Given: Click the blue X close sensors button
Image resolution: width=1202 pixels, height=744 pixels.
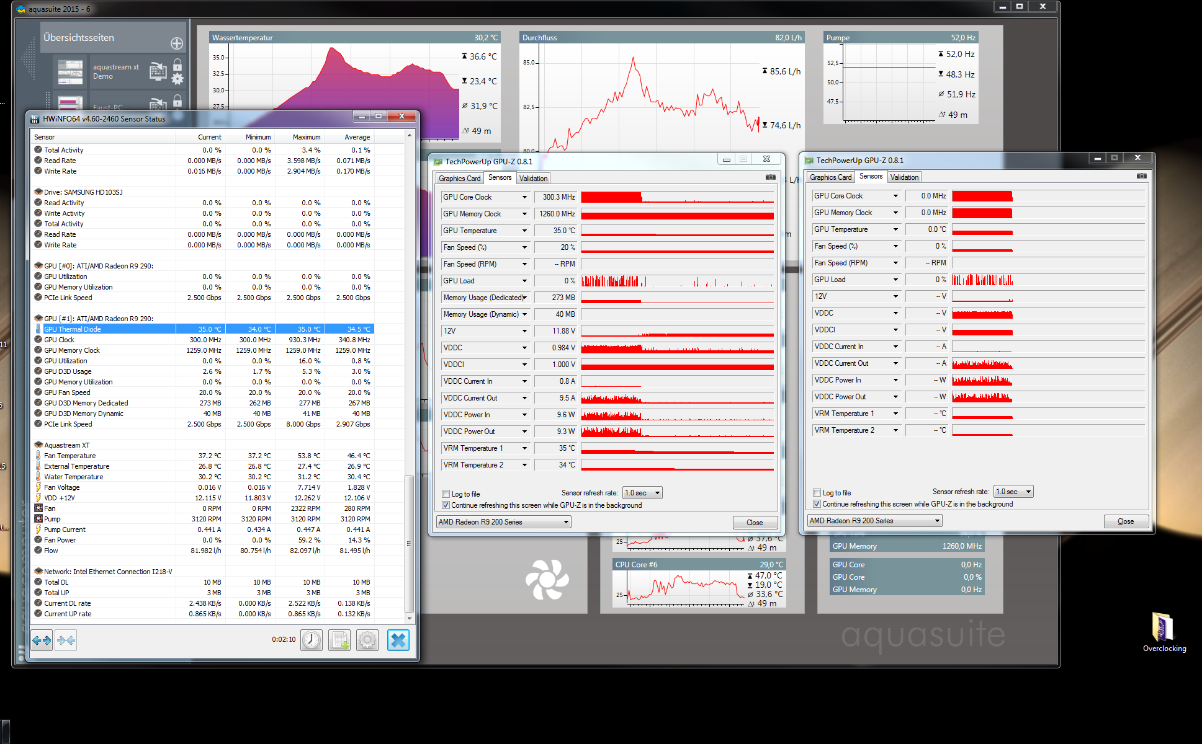Looking at the screenshot, I should coord(398,640).
